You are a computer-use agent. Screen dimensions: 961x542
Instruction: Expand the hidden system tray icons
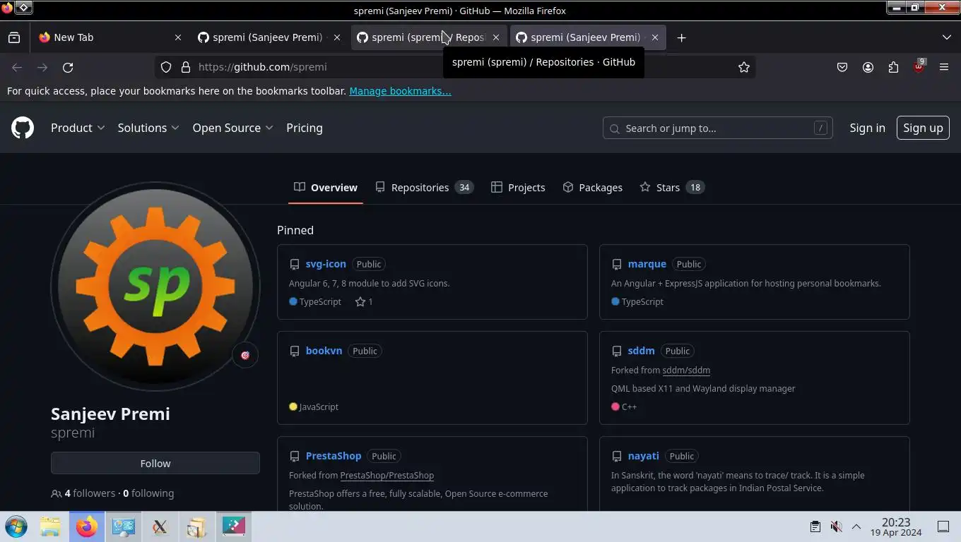click(856, 526)
